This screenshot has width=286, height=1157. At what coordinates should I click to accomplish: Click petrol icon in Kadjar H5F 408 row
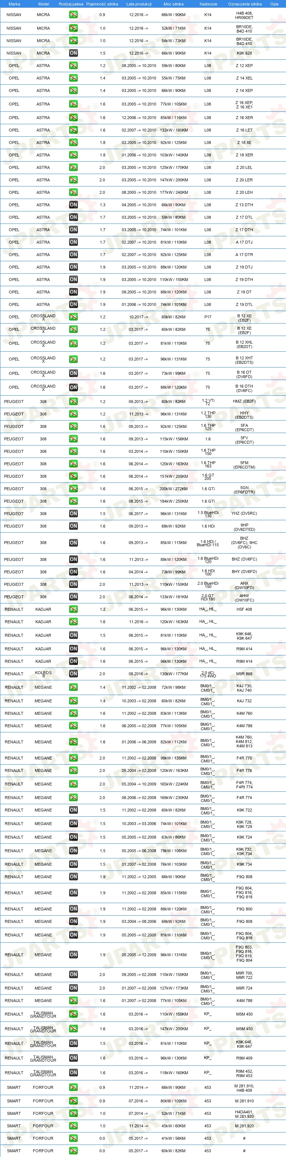tap(73, 610)
